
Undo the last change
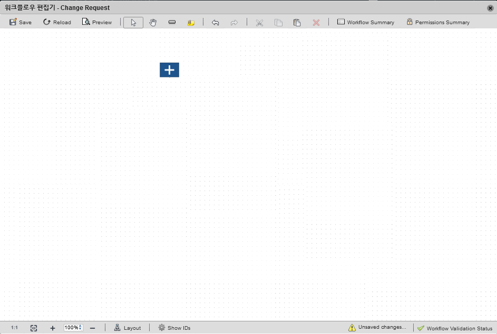[215, 23]
